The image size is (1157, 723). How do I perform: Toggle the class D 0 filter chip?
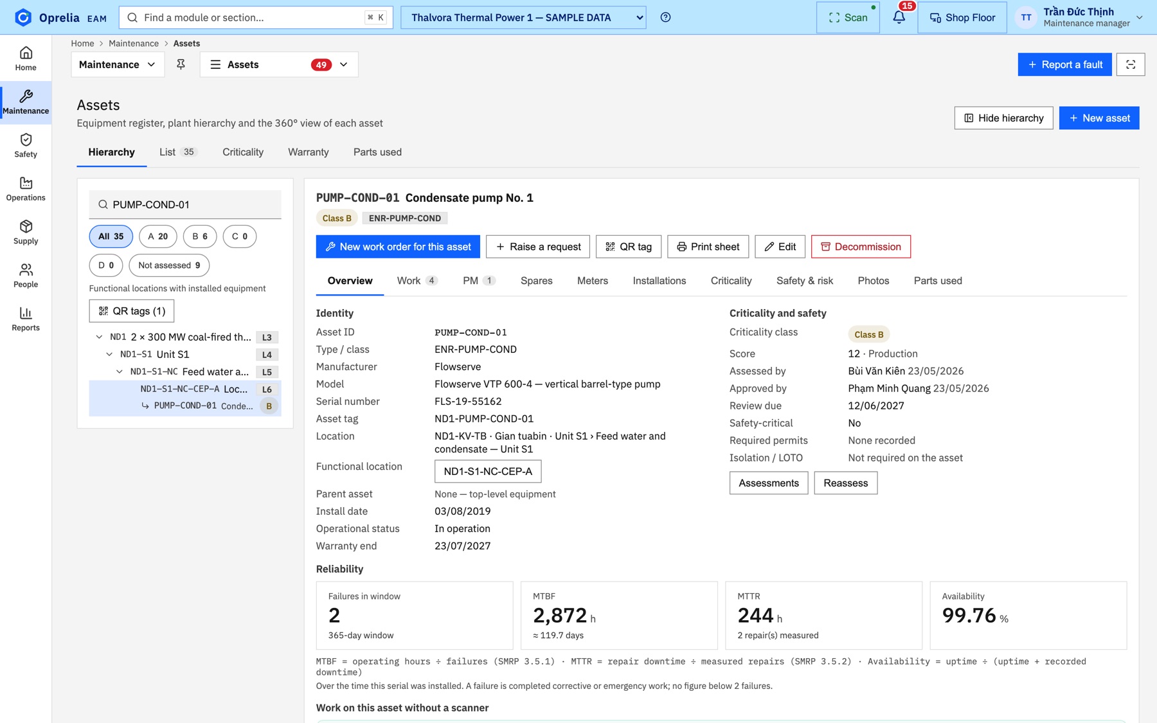coord(106,265)
